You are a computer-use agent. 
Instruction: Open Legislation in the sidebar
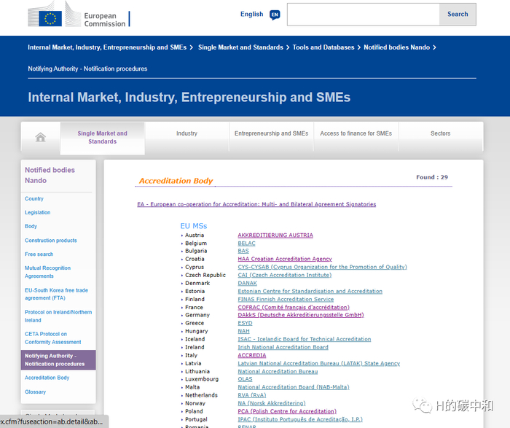38,212
